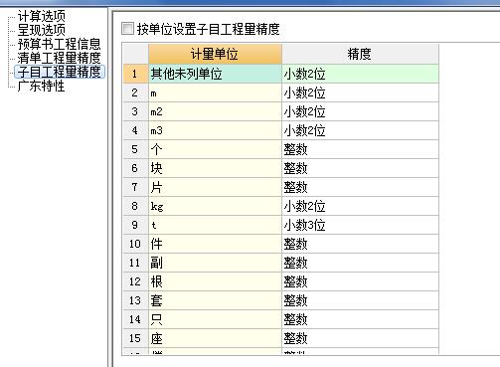Click 整数 precision for 块 row
This screenshot has height=367, width=500.
pyautogui.click(x=360, y=168)
